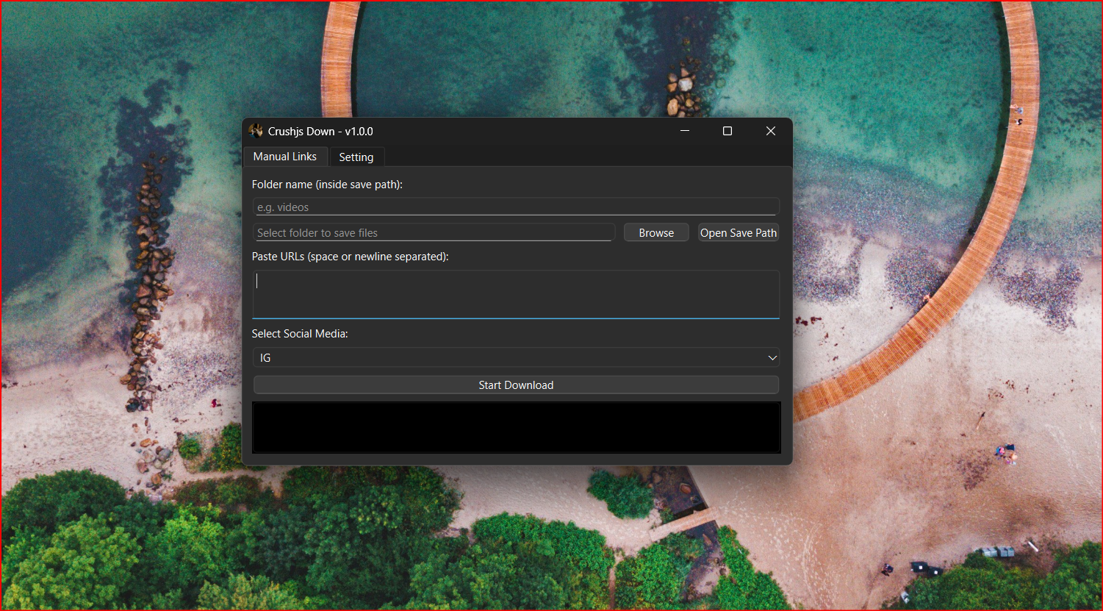This screenshot has width=1103, height=611.
Task: Maximize the Crushjs Down window
Action: (x=727, y=131)
